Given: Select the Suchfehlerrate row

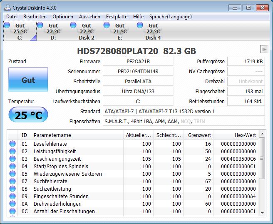Looking at the screenshot, I should pos(133,182).
